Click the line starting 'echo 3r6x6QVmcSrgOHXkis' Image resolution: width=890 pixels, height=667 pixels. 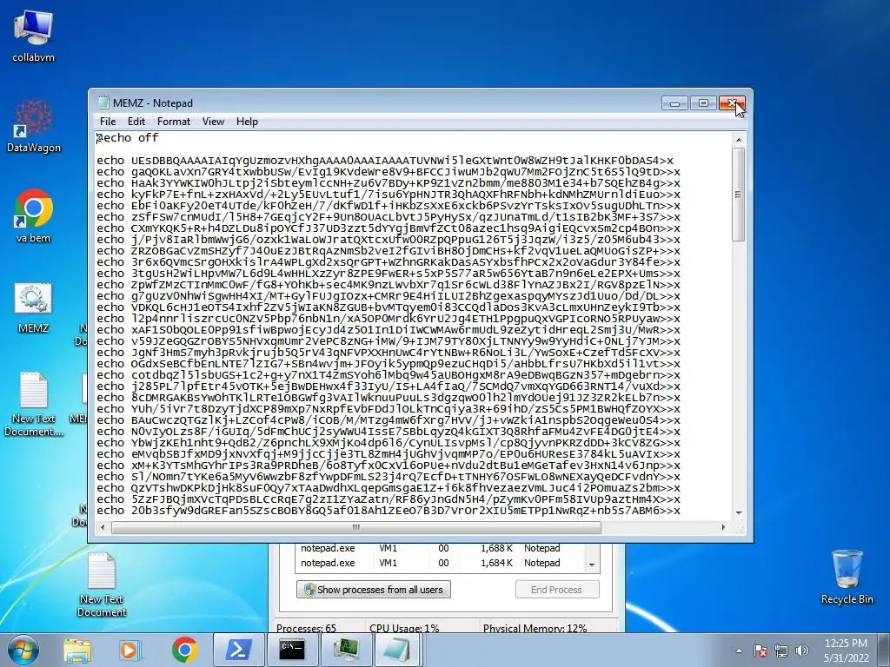coord(389,262)
